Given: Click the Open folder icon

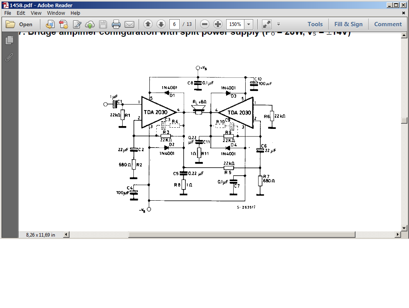Looking at the screenshot, I should (10, 24).
